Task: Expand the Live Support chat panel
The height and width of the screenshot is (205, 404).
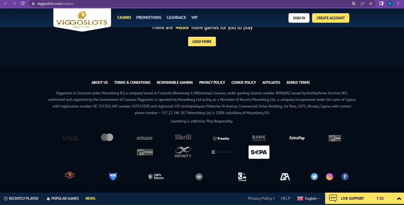Action: coord(399,199)
